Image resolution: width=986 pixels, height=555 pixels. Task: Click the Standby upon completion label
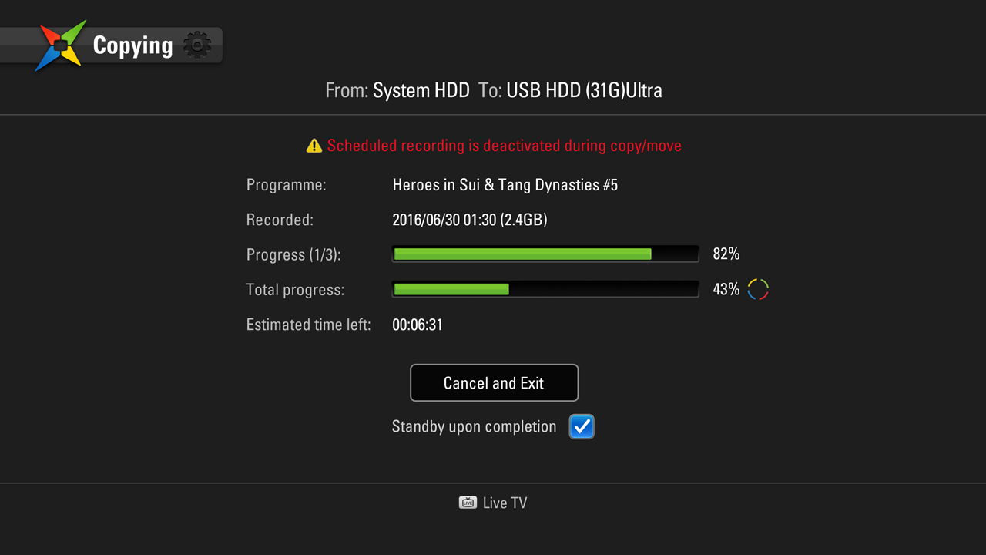pyautogui.click(x=474, y=426)
